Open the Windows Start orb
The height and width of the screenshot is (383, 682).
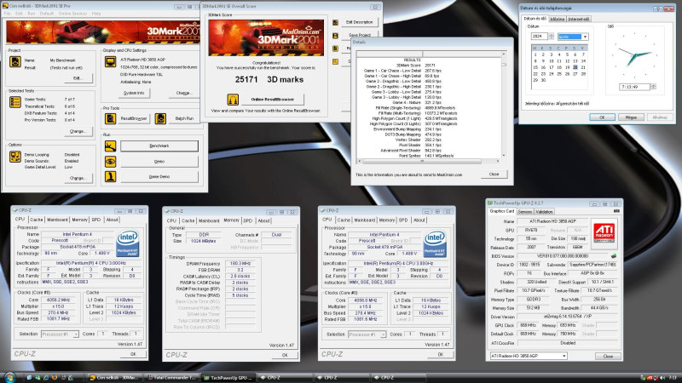(9, 377)
